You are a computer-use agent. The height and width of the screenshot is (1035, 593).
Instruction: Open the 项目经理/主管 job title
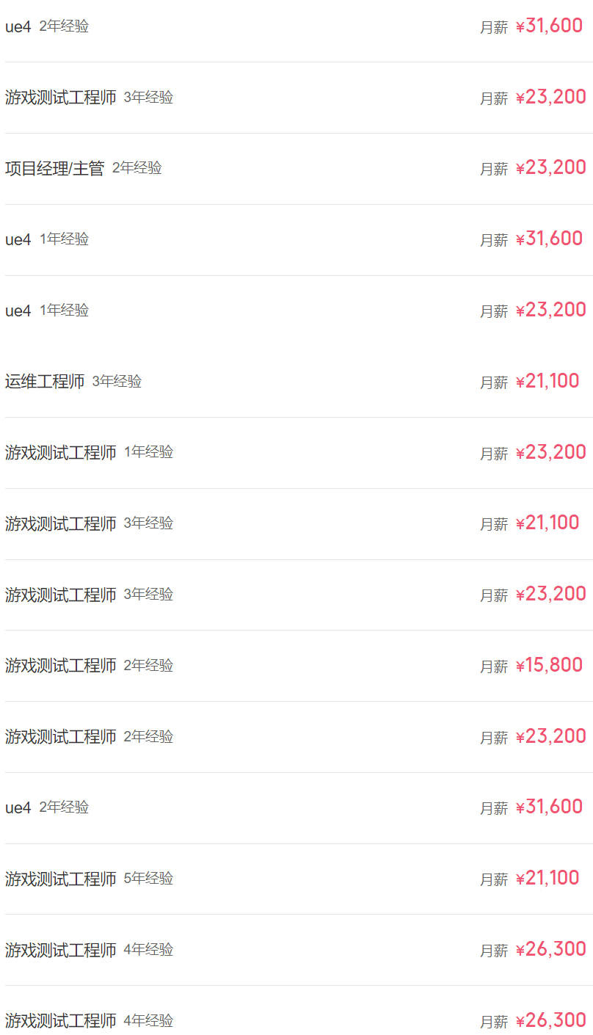click(54, 168)
